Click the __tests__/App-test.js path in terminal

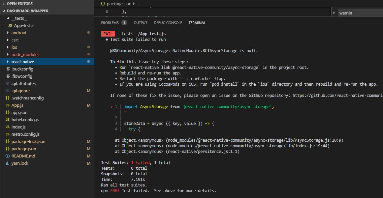[142, 34]
